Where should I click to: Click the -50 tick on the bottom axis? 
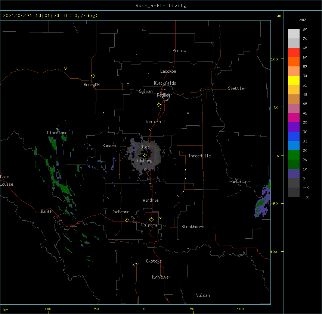(x=95, y=309)
